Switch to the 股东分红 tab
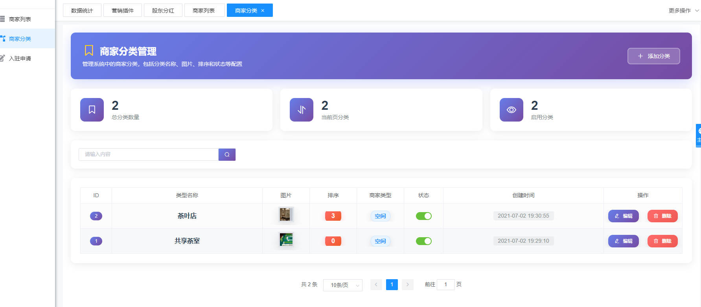701x307 pixels. click(x=163, y=11)
